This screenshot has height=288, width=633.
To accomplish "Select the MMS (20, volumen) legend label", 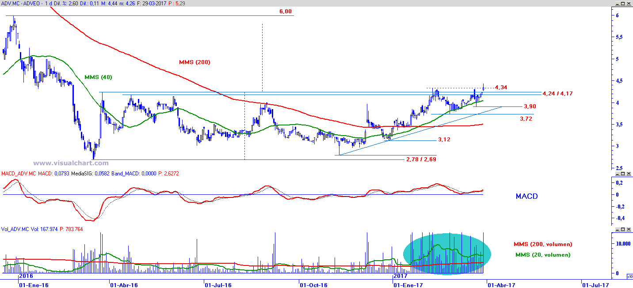I will coord(543,255).
